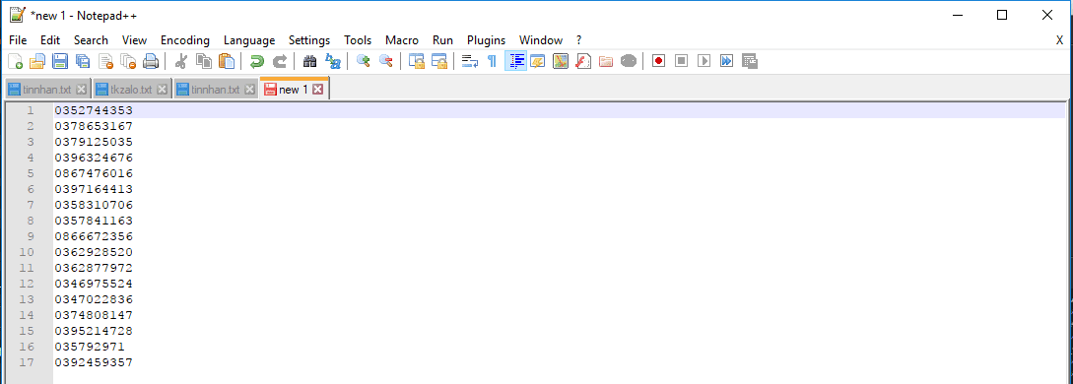Toggle show all characters pilcrow icon
This screenshot has width=1073, height=384.
492,61
